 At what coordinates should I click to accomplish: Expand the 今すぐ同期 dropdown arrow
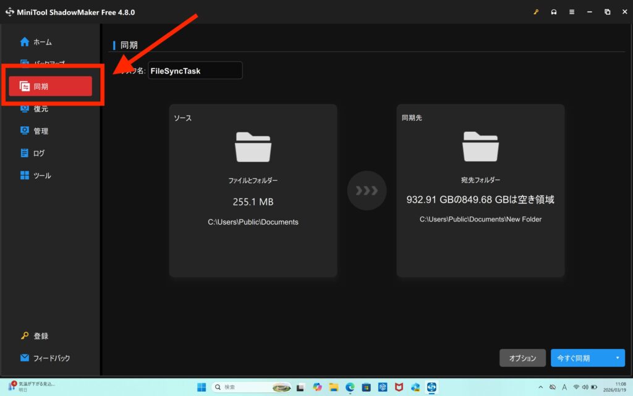point(617,358)
